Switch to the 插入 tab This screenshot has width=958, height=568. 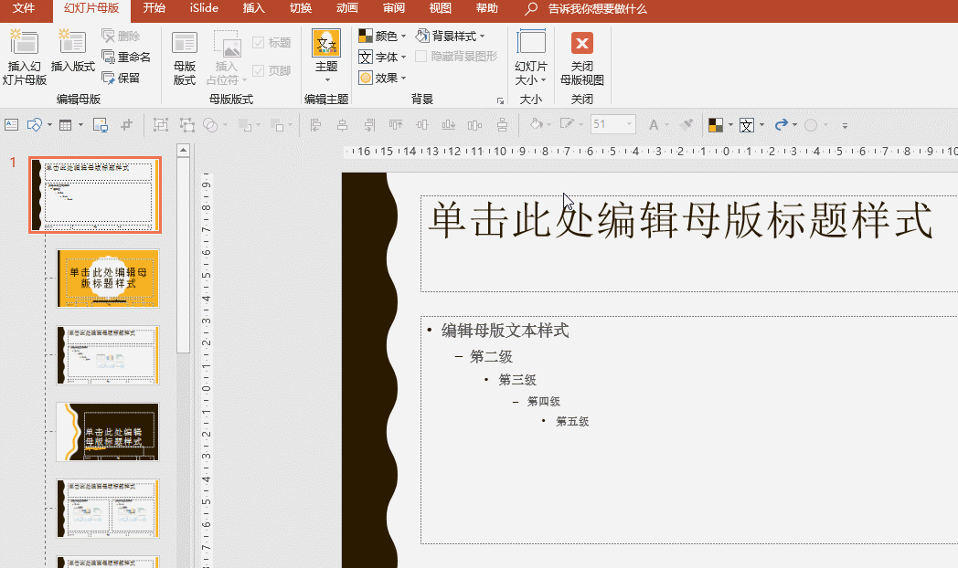click(253, 8)
